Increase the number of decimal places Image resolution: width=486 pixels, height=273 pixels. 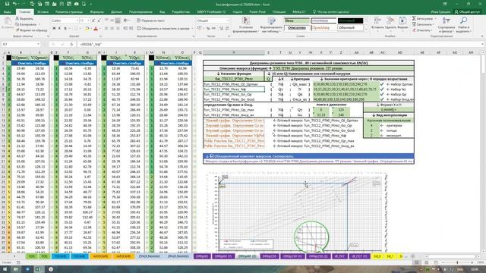click(221, 28)
